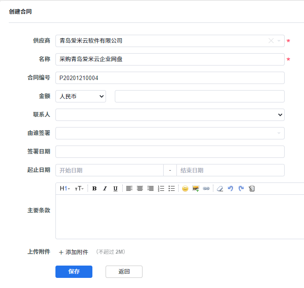Screen dimensions: 304x288
Task: Click the 签署日期 sign date field
Action: coord(170,152)
